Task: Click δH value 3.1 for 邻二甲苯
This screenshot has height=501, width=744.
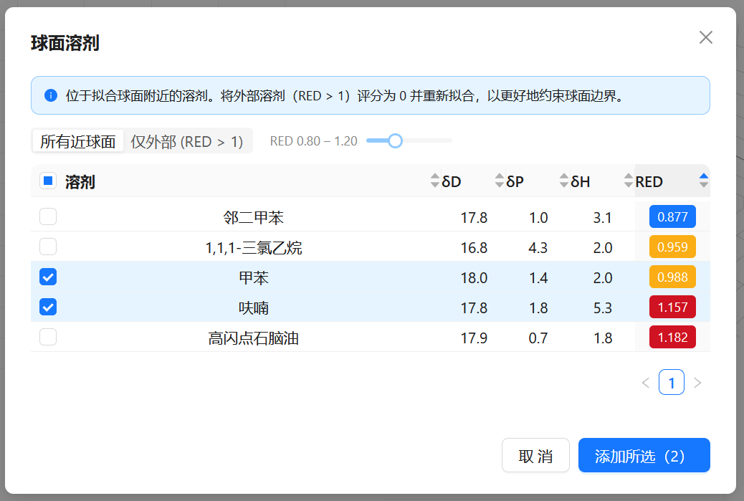Action: pyautogui.click(x=603, y=217)
